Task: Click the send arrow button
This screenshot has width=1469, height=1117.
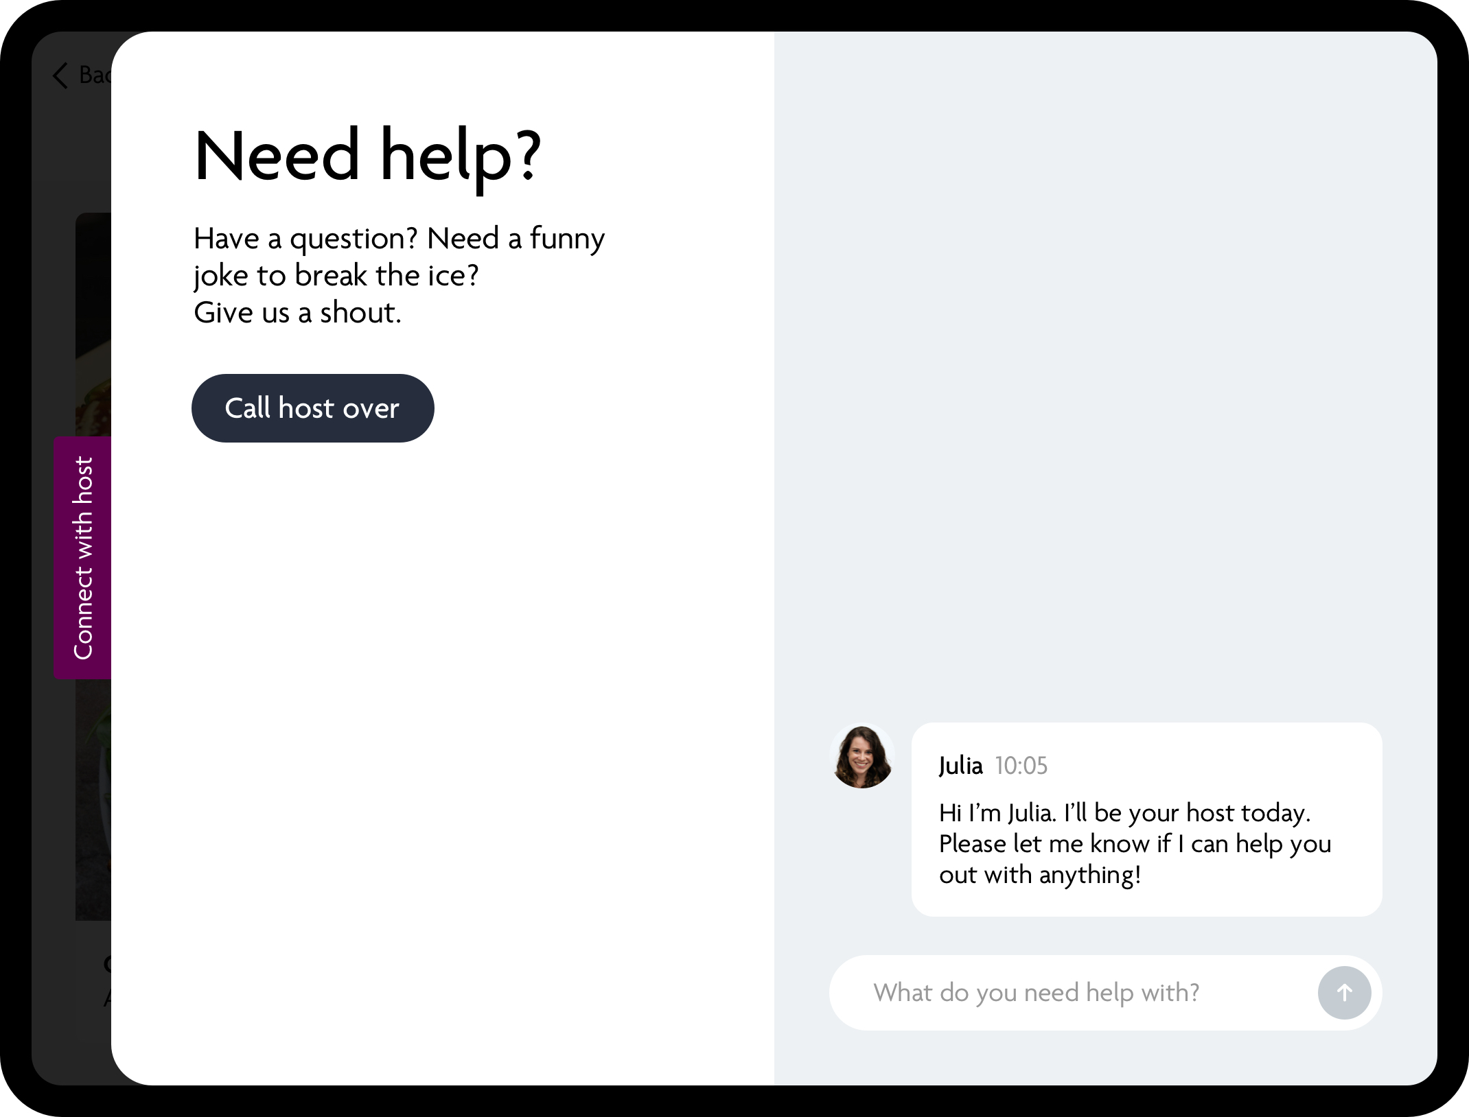Action: pos(1343,992)
